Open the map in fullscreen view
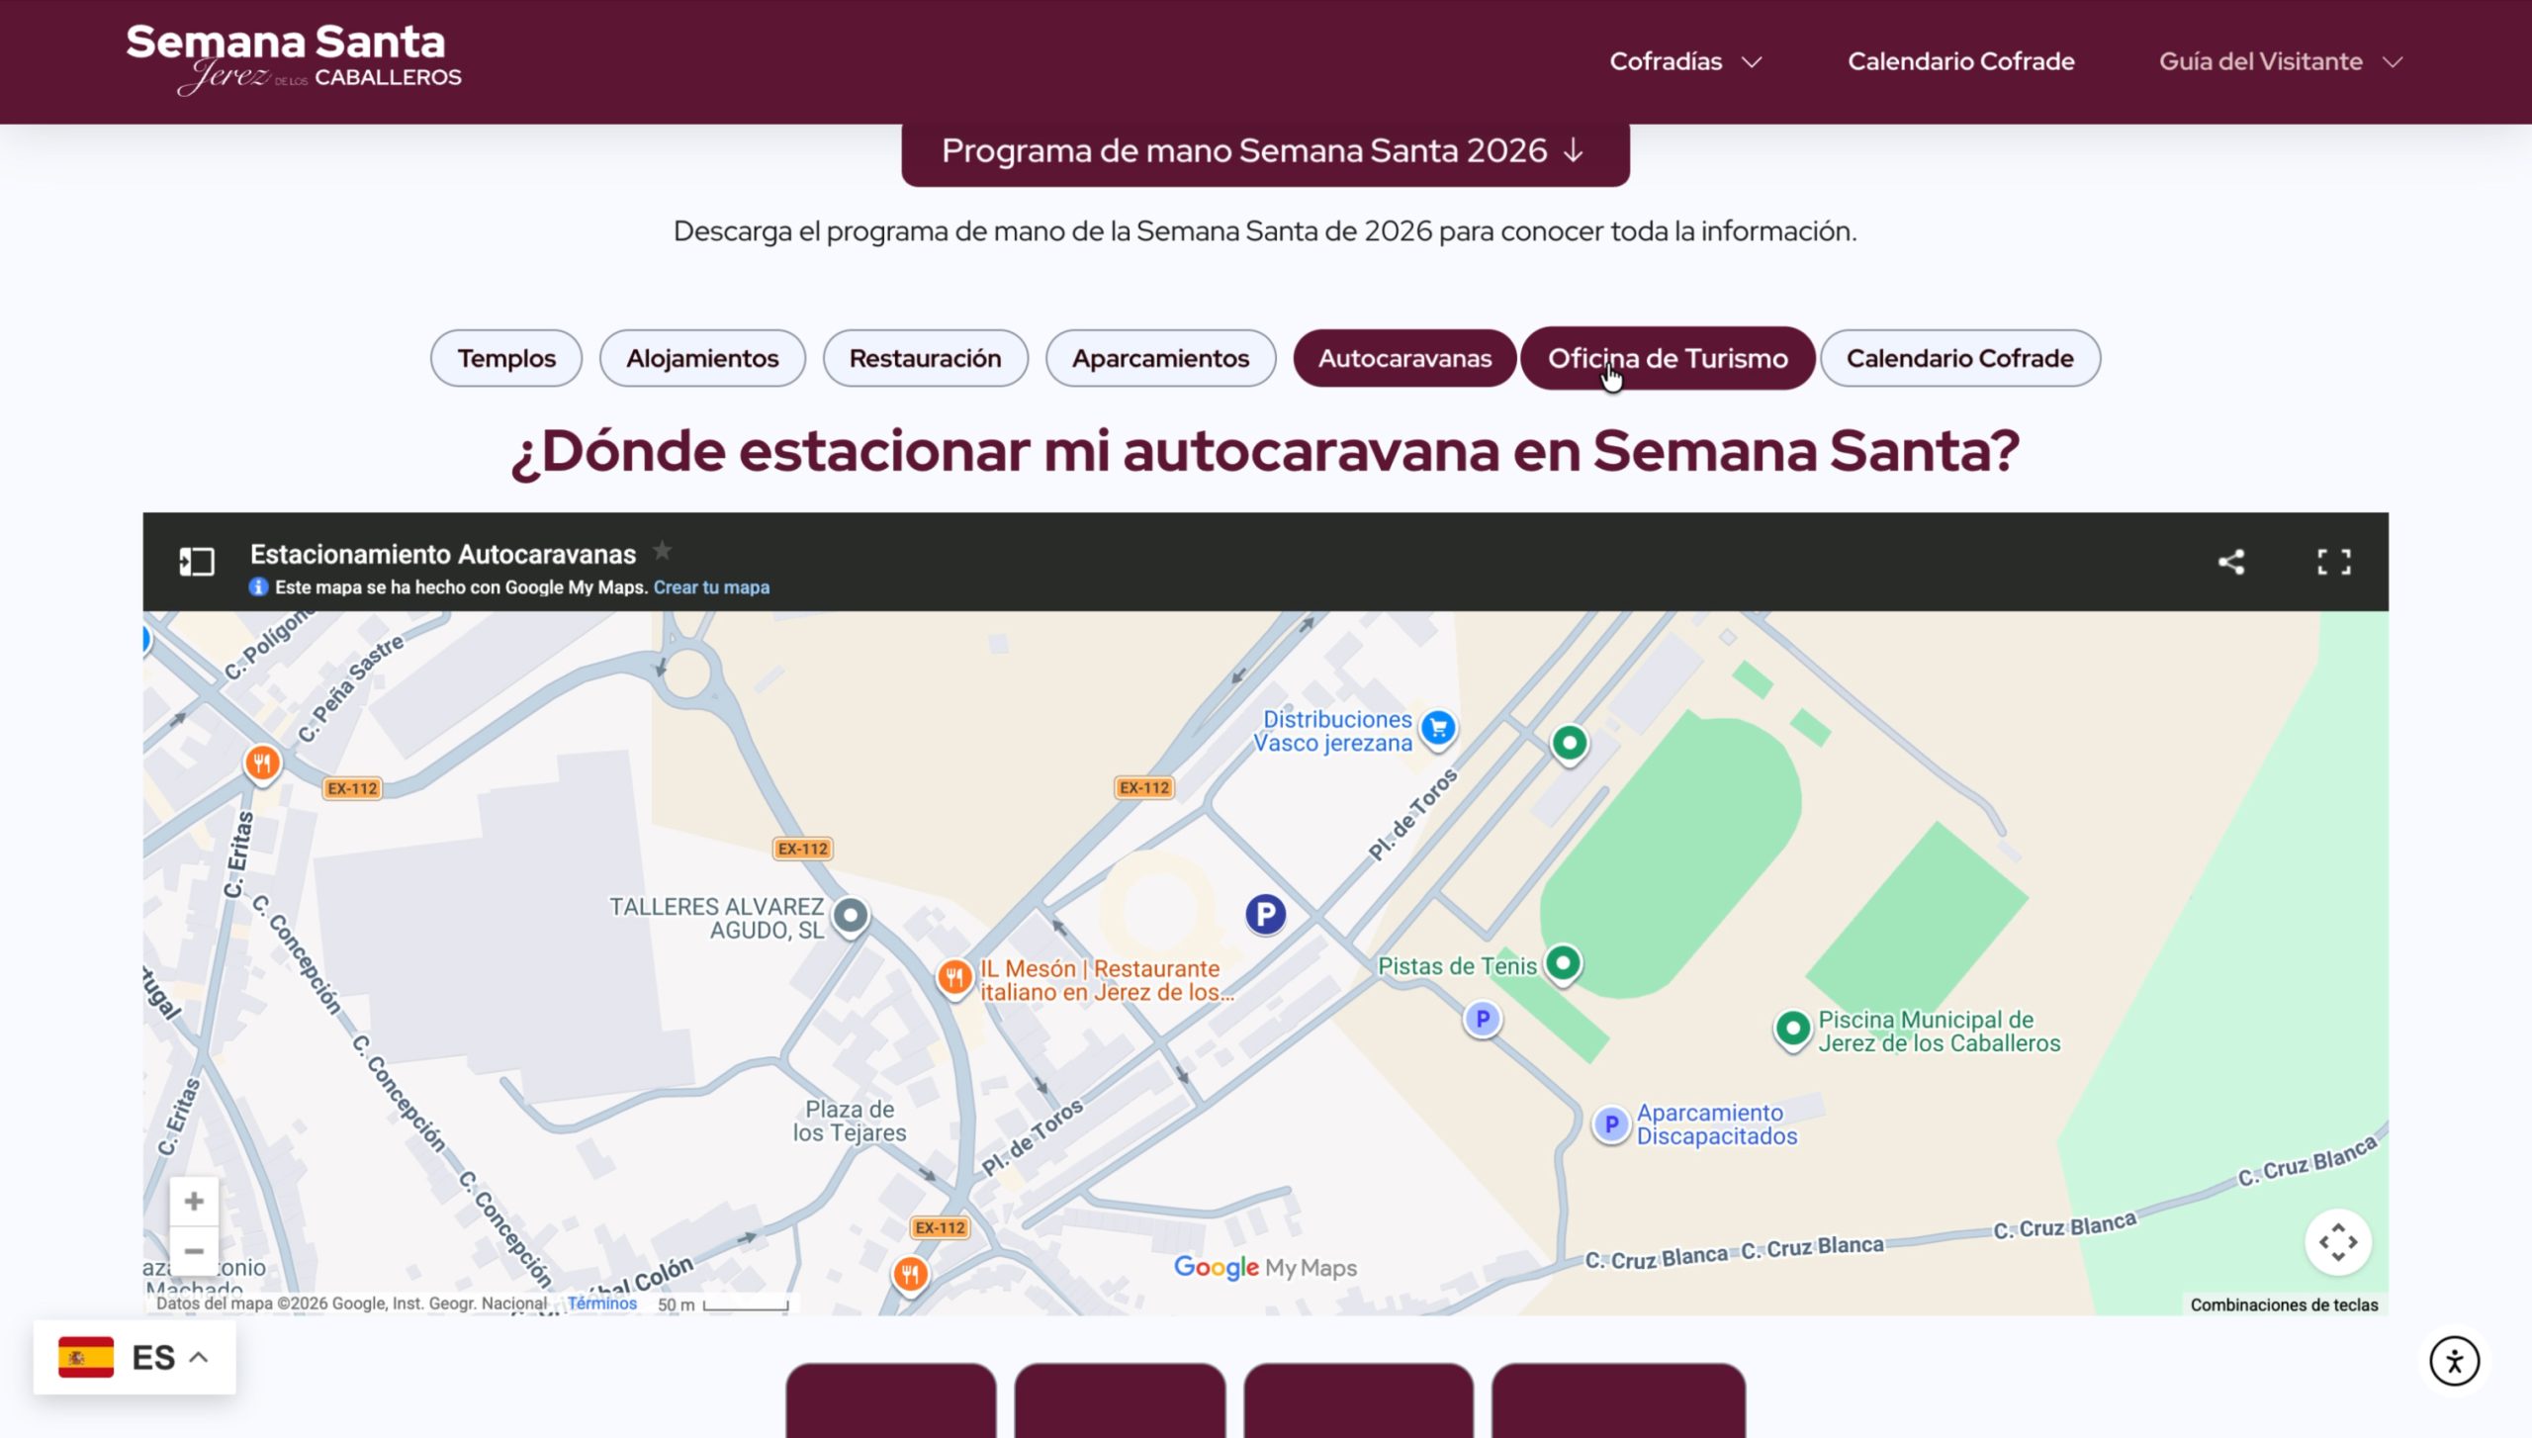2532x1438 pixels. click(2333, 562)
